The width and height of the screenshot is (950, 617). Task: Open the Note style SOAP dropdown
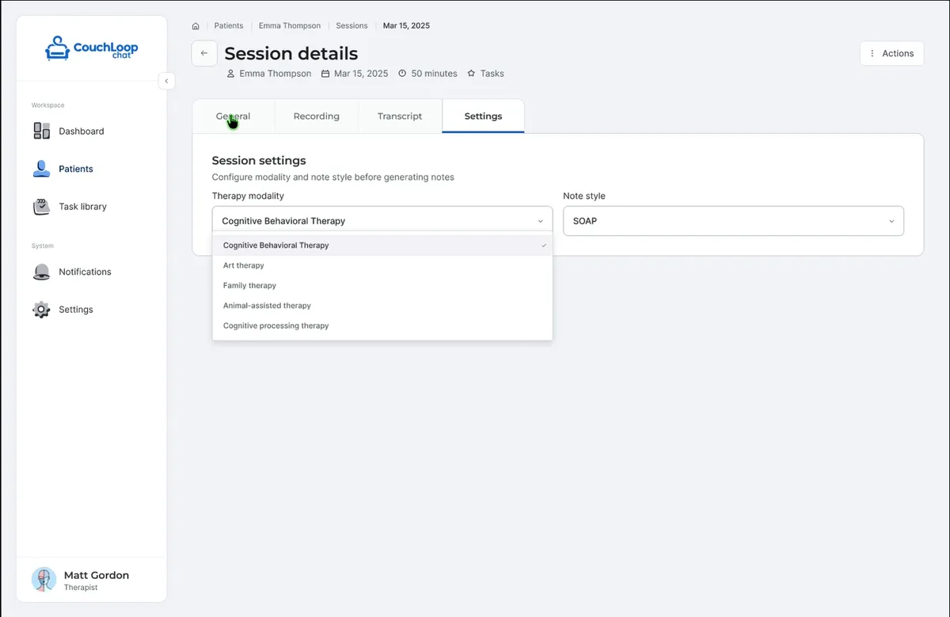[733, 221]
